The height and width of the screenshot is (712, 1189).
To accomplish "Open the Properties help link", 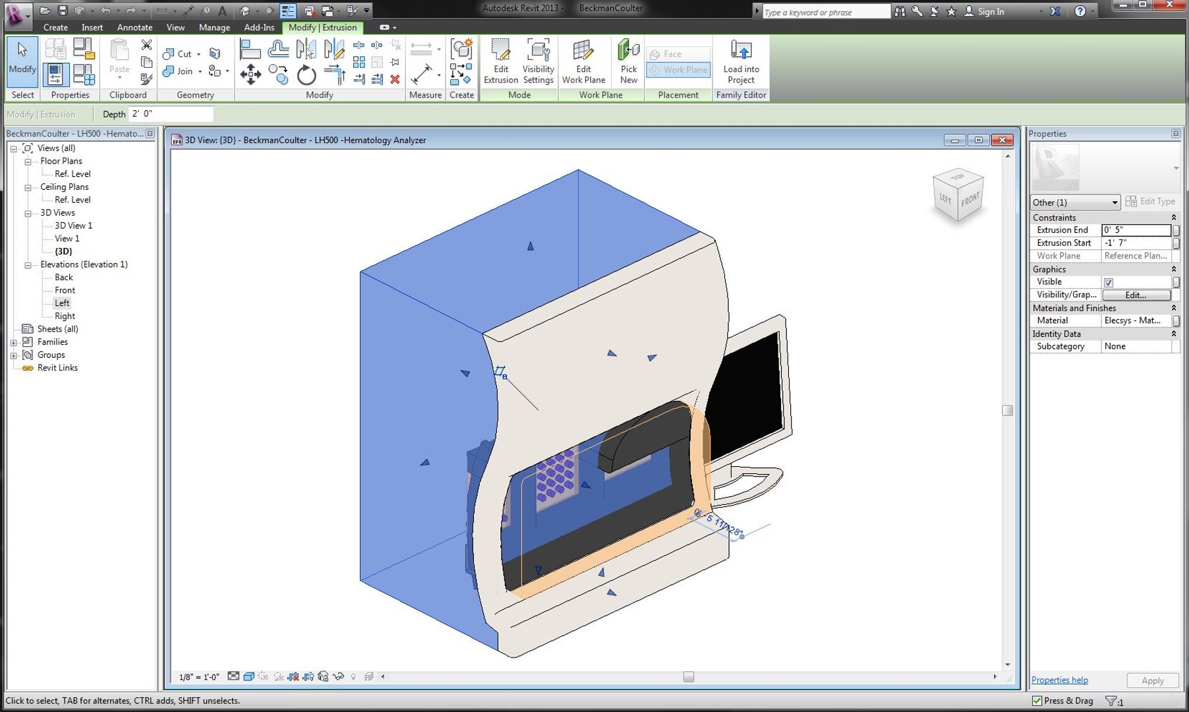I will coord(1059,680).
